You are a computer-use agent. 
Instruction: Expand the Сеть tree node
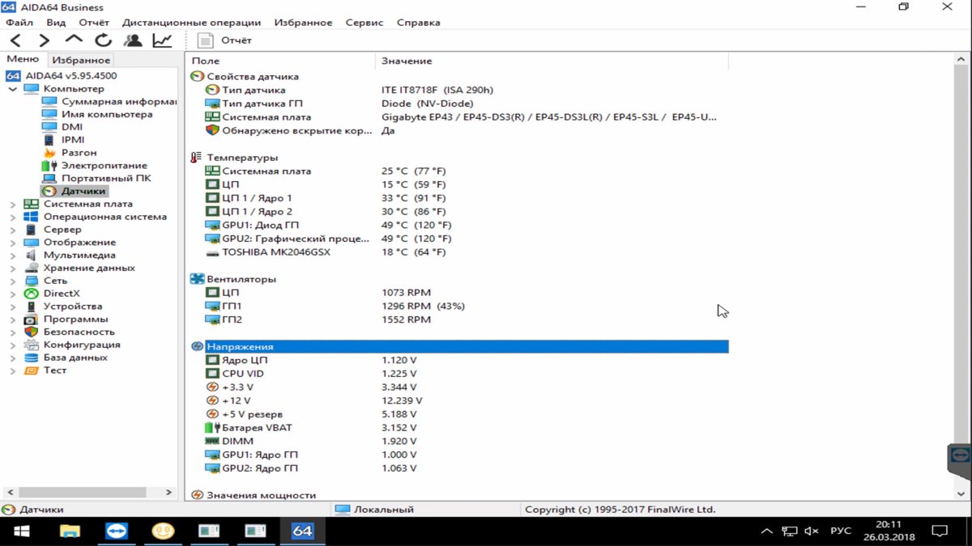tap(12, 281)
